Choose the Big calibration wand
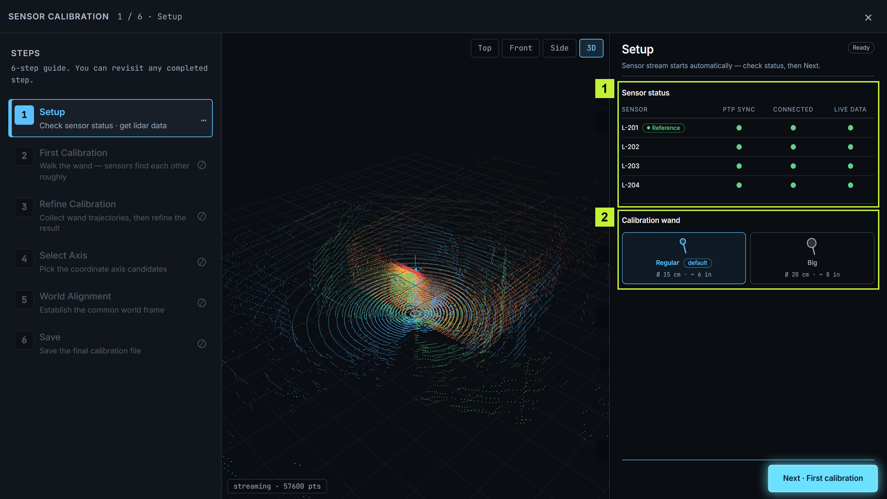Screen dimensions: 887x499 (x=812, y=258)
